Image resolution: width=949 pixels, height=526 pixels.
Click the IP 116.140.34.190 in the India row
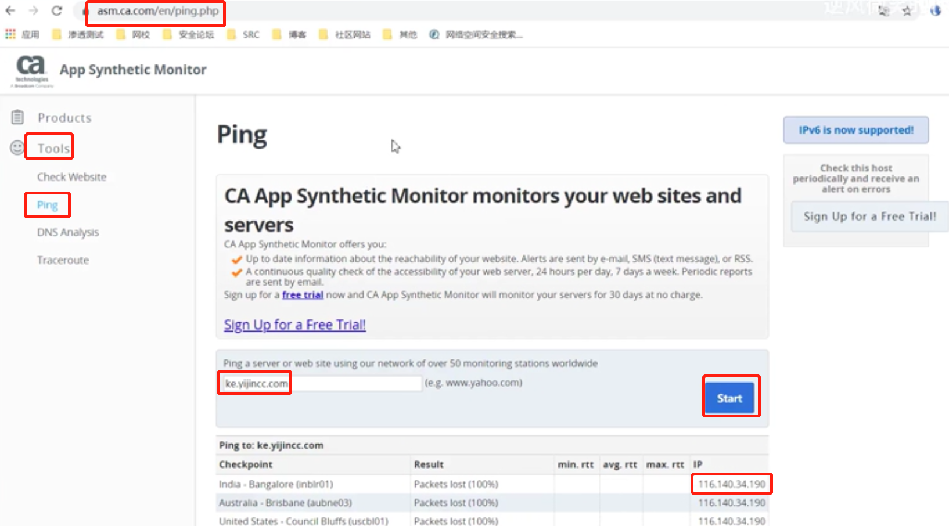click(x=732, y=484)
